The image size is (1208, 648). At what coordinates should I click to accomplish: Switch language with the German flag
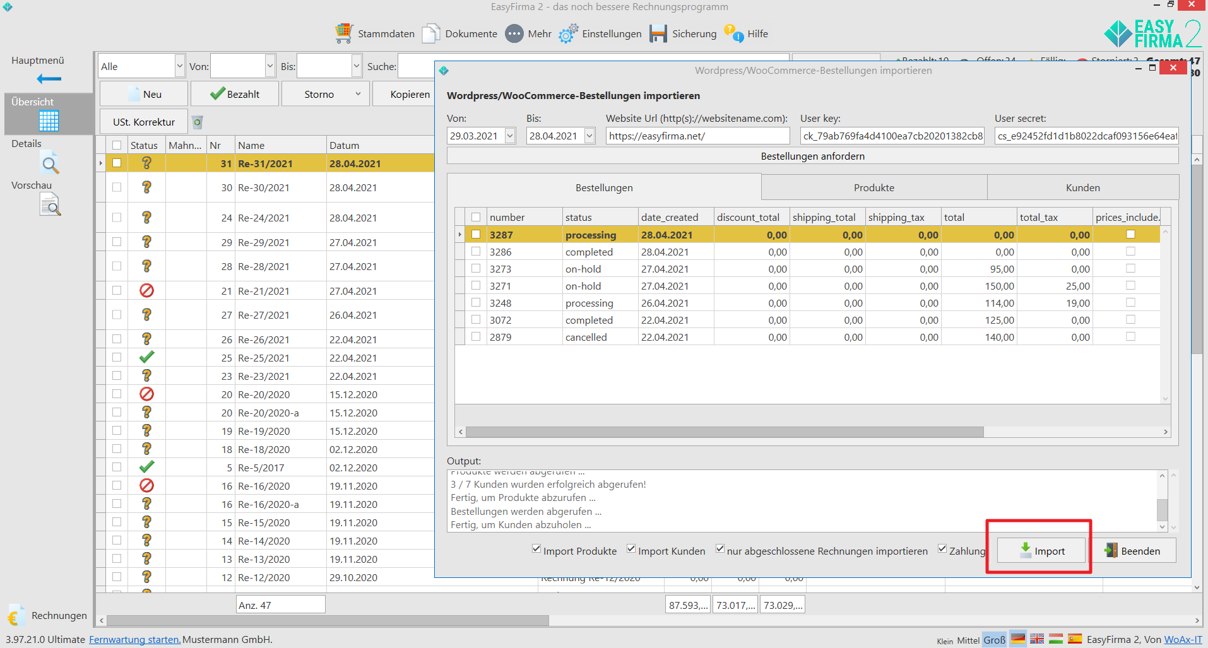pyautogui.click(x=1018, y=639)
